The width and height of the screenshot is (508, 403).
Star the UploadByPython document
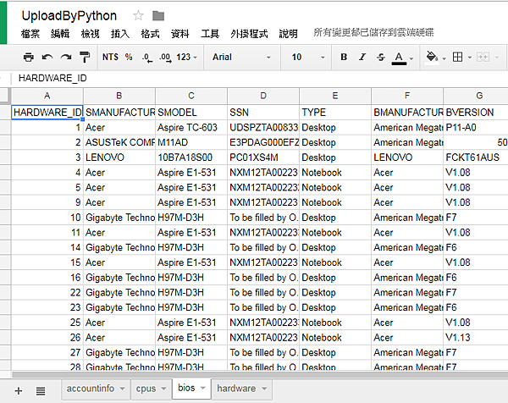click(138, 15)
